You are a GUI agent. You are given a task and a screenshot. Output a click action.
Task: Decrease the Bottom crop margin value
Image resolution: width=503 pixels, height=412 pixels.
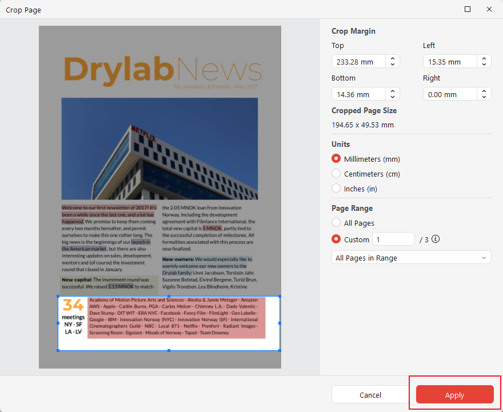[x=393, y=97]
